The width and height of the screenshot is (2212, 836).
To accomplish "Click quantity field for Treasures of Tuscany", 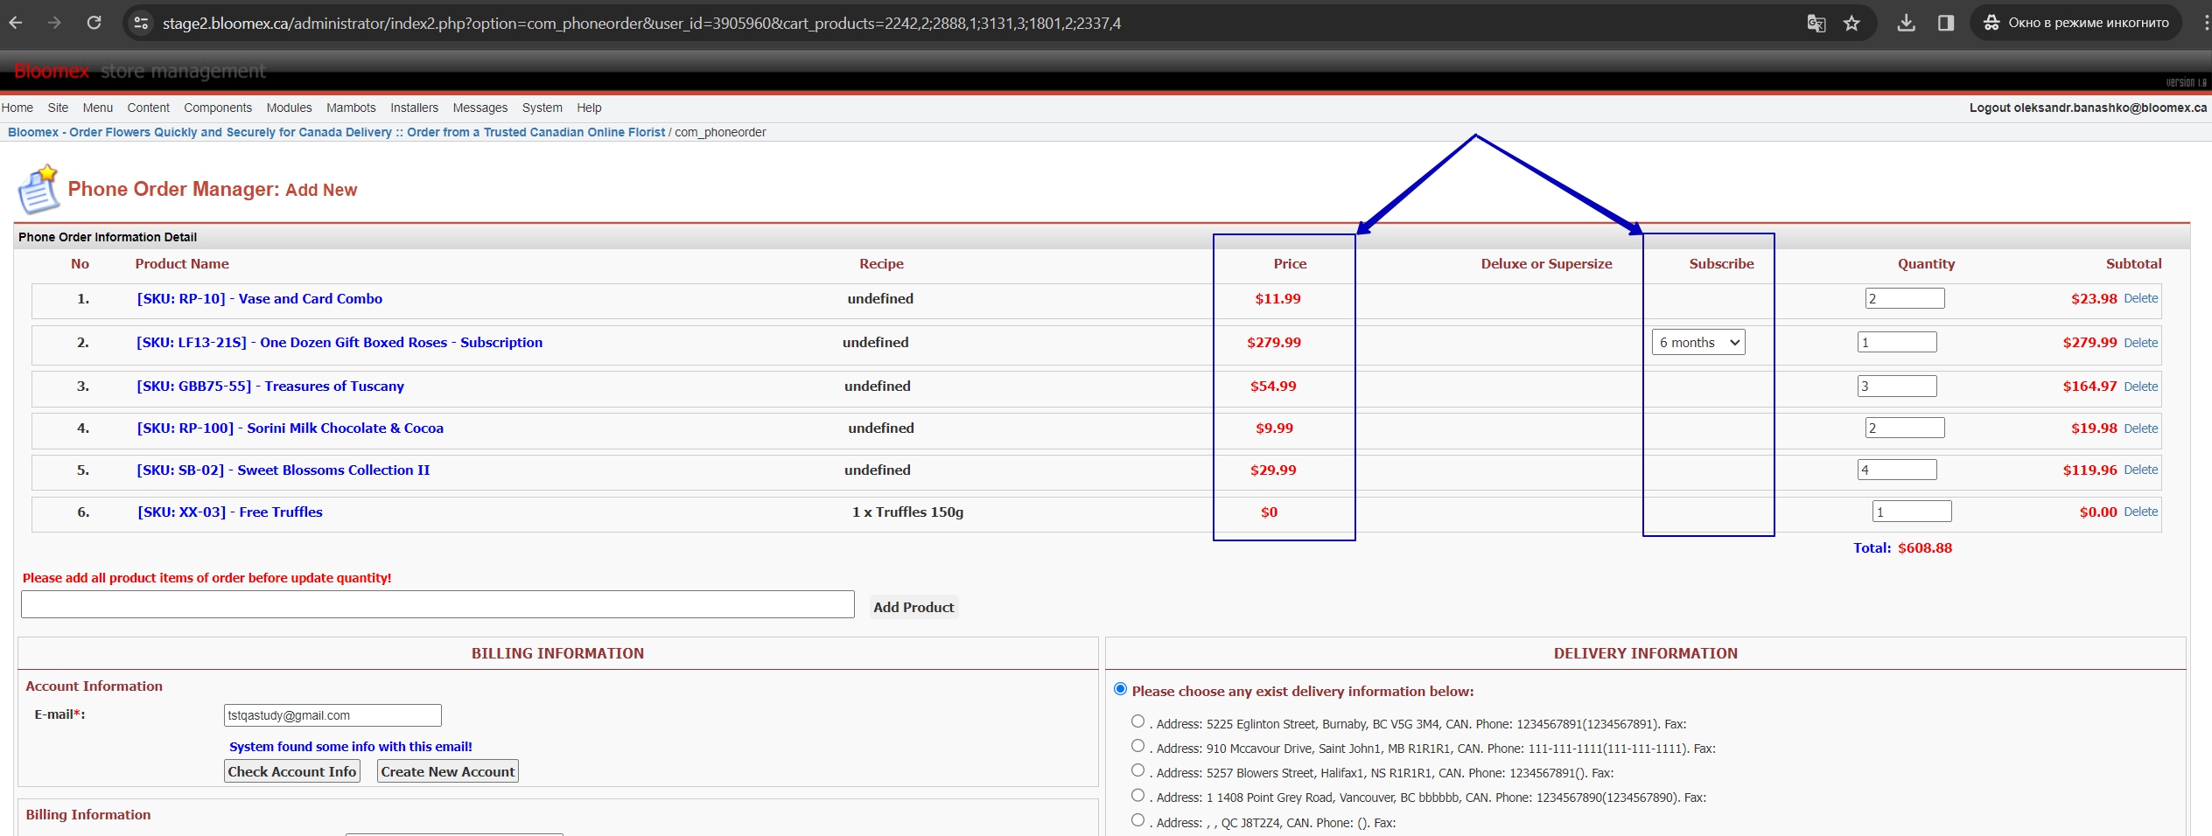I will point(1897,386).
